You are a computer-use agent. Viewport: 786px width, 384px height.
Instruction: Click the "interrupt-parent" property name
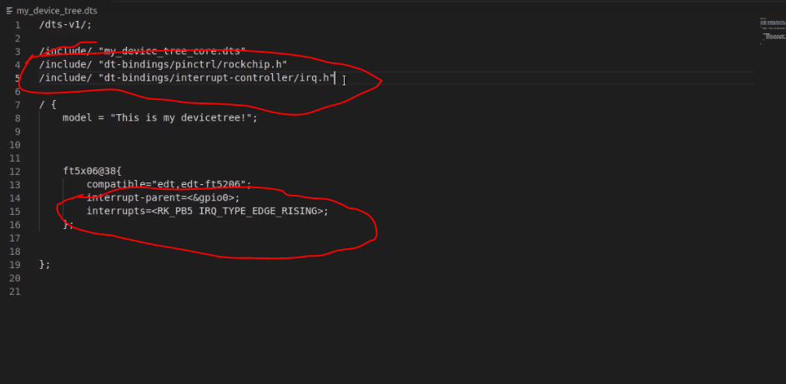134,197
